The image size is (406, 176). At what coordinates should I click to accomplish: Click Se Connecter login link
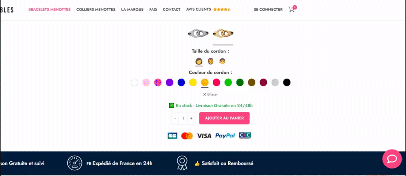pos(268,10)
